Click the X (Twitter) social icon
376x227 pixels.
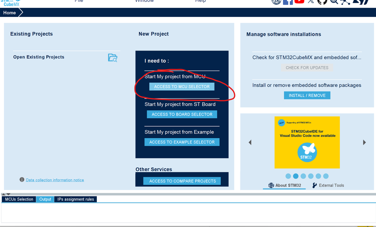coord(311,2)
